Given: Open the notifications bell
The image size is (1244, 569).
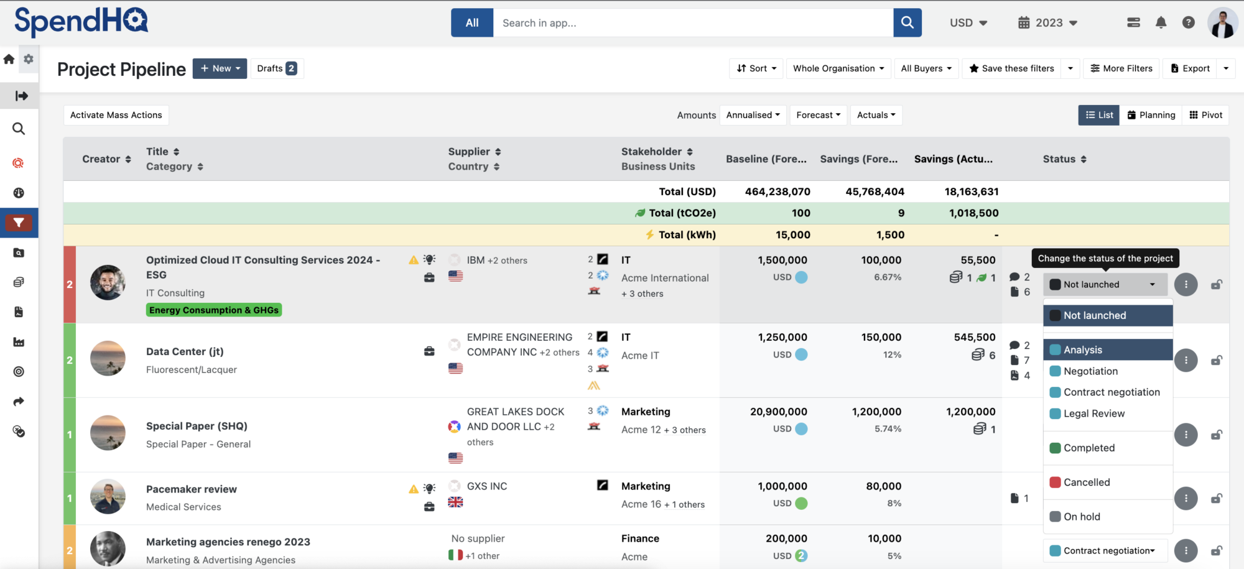Looking at the screenshot, I should point(1161,22).
